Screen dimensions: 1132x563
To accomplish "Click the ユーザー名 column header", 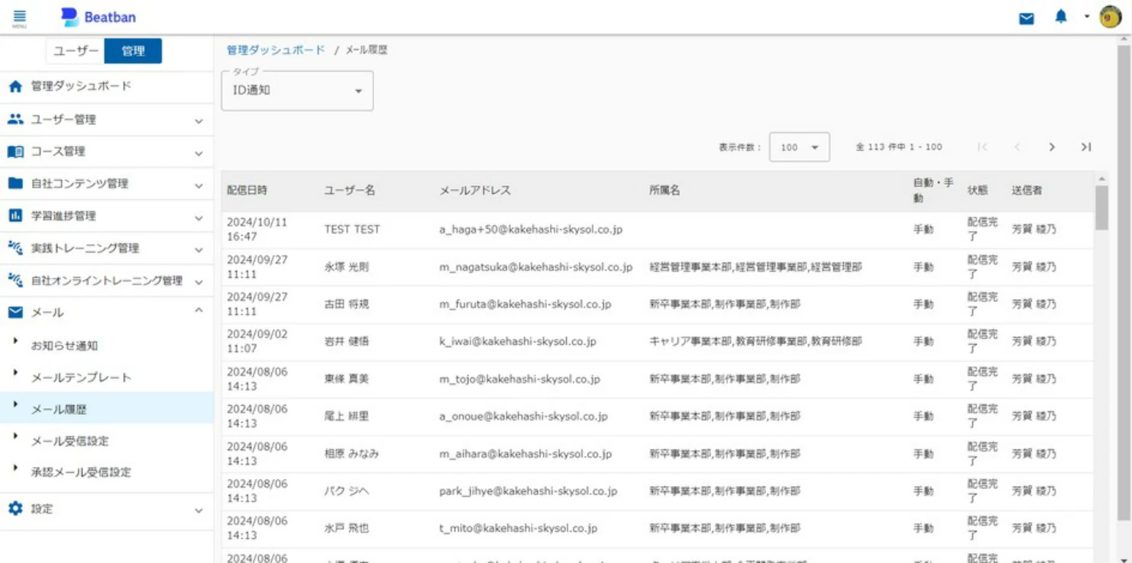I will (x=350, y=190).
